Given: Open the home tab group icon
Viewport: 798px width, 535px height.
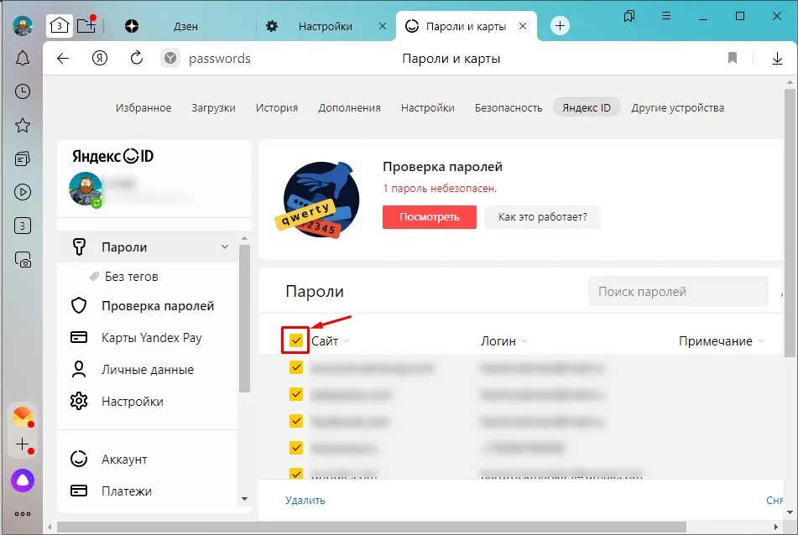Looking at the screenshot, I should pyautogui.click(x=60, y=25).
